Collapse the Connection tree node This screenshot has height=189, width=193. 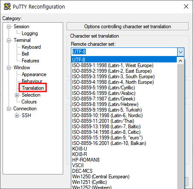(9, 109)
